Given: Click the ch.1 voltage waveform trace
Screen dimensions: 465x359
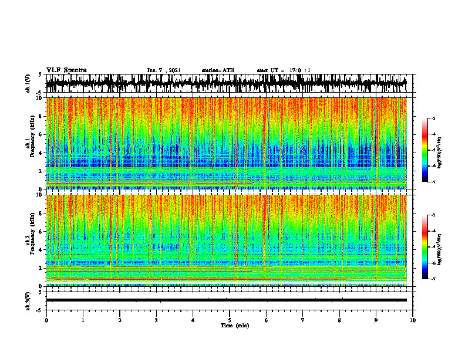Looking at the screenshot, I should (226, 83).
